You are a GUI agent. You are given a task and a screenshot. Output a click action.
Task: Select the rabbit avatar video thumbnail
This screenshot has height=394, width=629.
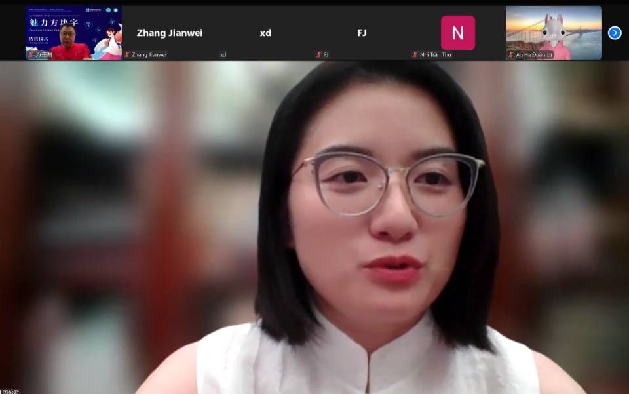coord(554,33)
